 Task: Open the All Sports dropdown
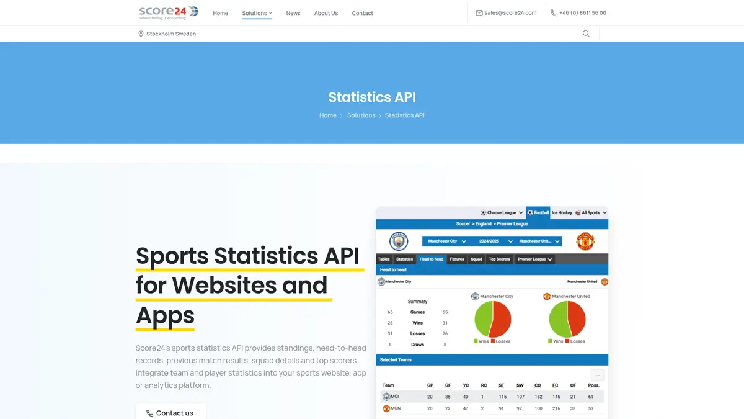(591, 212)
